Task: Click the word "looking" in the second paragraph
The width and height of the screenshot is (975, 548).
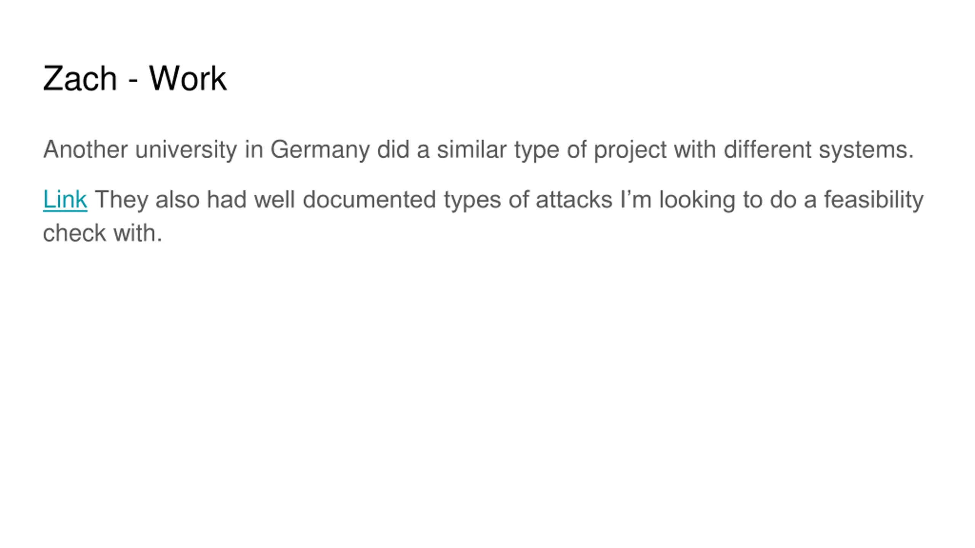Action: click(x=697, y=199)
